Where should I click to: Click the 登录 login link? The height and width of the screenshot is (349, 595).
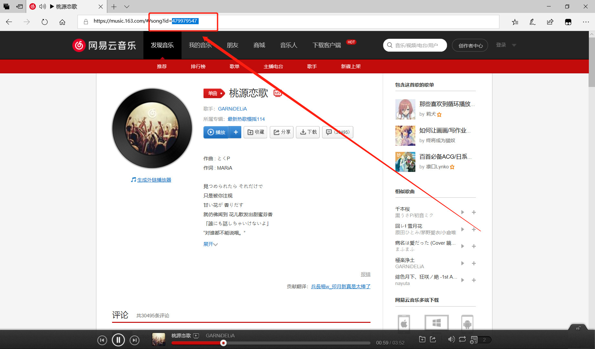coord(501,45)
